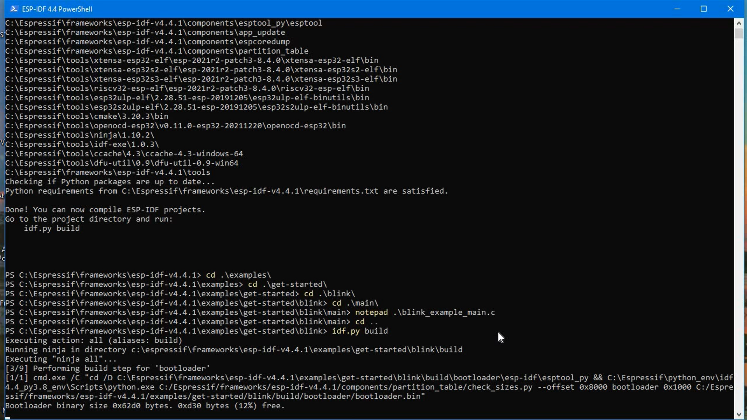The height and width of the screenshot is (420, 747).
Task: Click the Bootloader binary size output line
Action: coord(144,406)
